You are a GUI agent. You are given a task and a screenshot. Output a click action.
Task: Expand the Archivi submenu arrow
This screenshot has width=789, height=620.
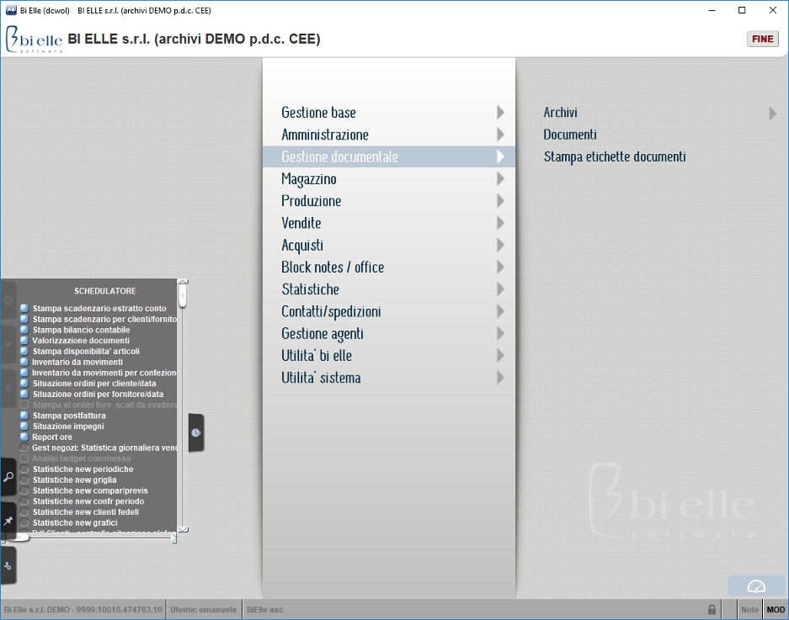click(x=772, y=113)
